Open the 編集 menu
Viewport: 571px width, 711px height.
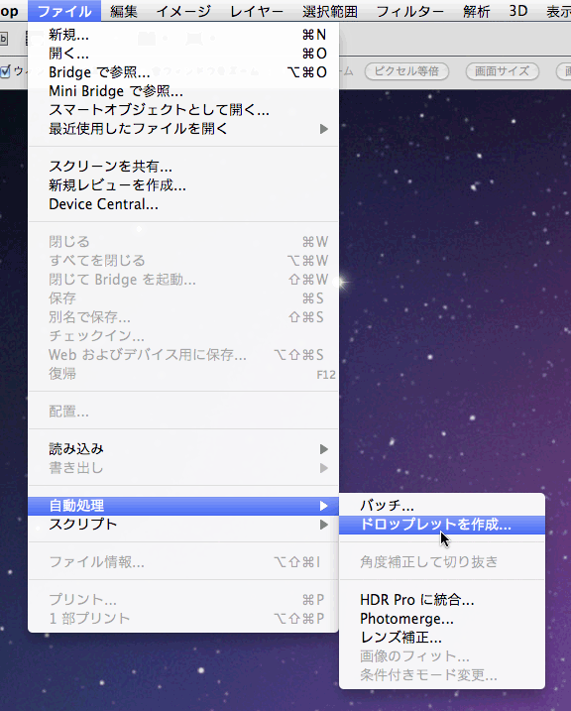tap(123, 11)
